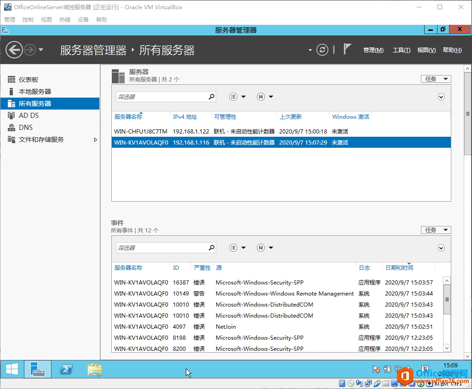
Task: Click the search magnifier in servers filter box
Action: coord(211,97)
